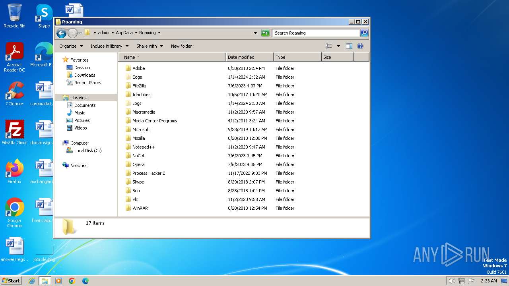Image resolution: width=509 pixels, height=286 pixels.
Task: Click the volume speaker tray icon
Action: pyautogui.click(x=452, y=281)
